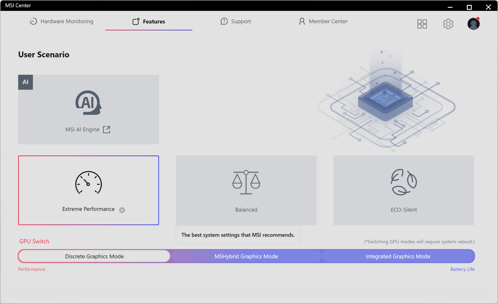Click the ECO-Silent label text
Screen dimensions: 498x304
click(x=404, y=210)
